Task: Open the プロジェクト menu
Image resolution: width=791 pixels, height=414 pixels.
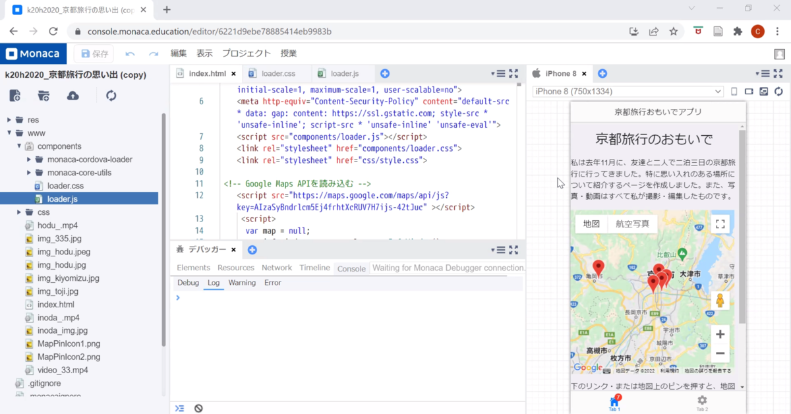Action: 247,53
